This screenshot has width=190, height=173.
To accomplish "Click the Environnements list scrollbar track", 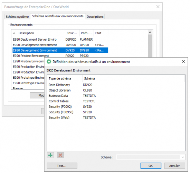I will (150, 46).
